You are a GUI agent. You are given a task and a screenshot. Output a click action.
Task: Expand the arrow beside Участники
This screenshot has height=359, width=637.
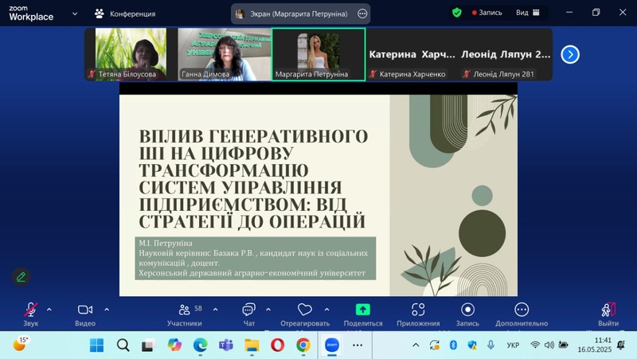(x=215, y=309)
